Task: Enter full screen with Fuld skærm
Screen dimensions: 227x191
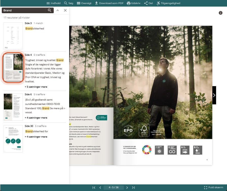Action: pyautogui.click(x=214, y=187)
